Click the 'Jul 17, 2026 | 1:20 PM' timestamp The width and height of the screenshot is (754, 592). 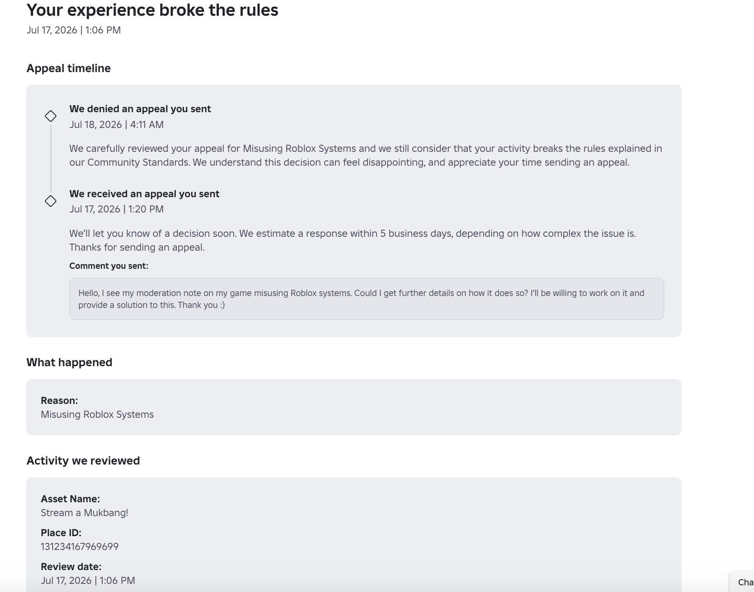point(117,209)
